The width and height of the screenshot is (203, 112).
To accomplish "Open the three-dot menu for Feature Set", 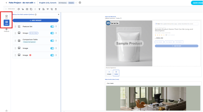I will click(56, 26).
